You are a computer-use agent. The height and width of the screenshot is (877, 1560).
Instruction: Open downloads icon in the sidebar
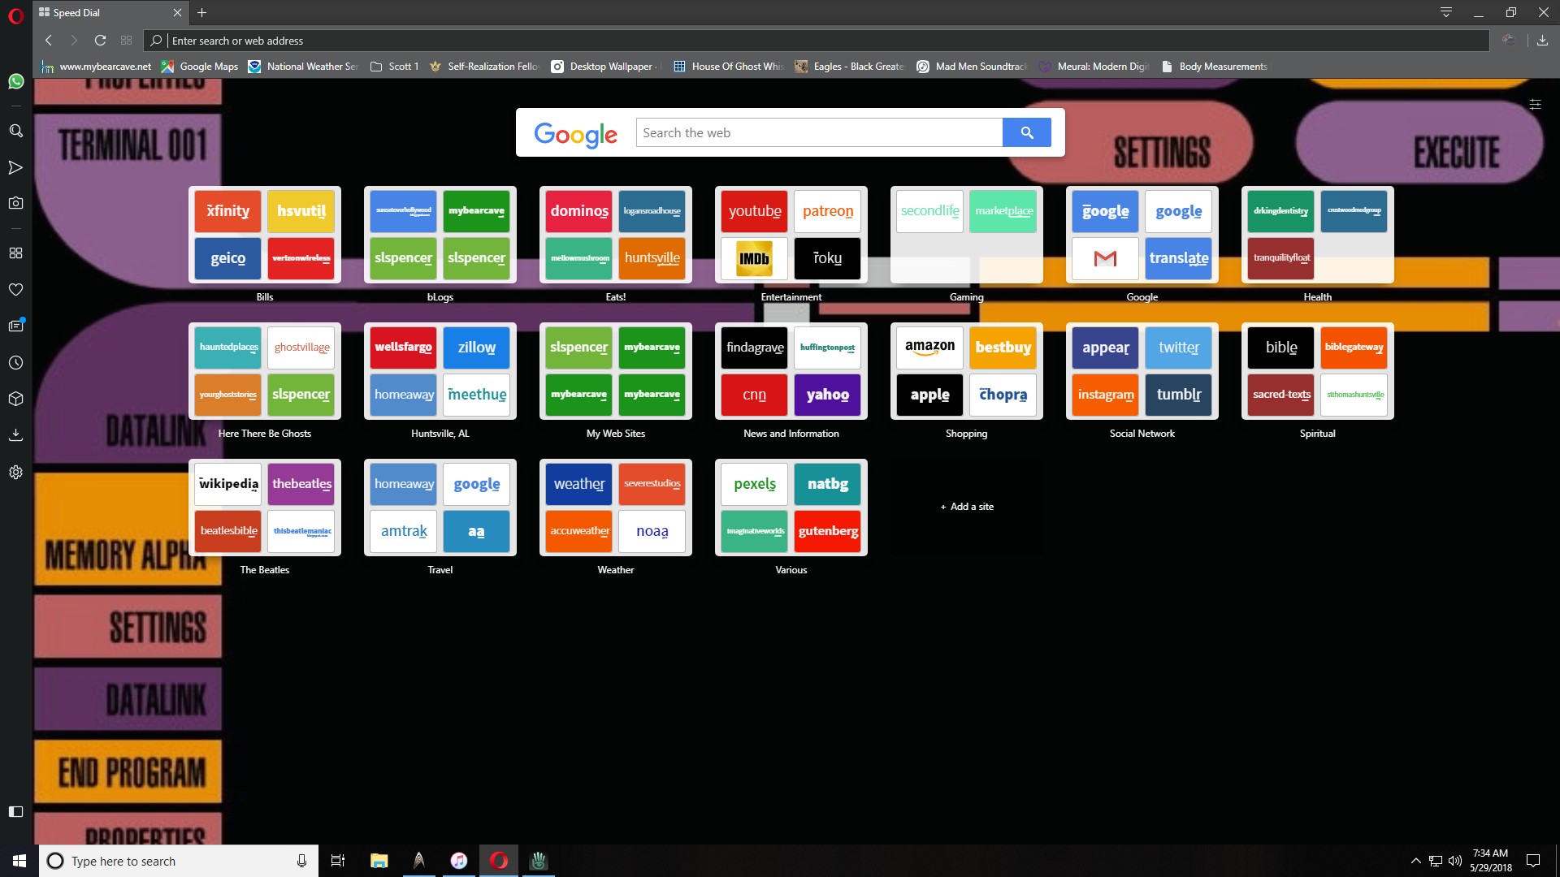(x=15, y=435)
